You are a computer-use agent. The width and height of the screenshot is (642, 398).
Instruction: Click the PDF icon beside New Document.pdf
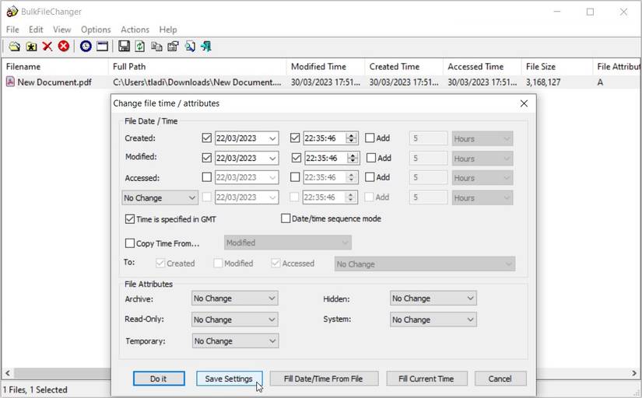[x=10, y=82]
